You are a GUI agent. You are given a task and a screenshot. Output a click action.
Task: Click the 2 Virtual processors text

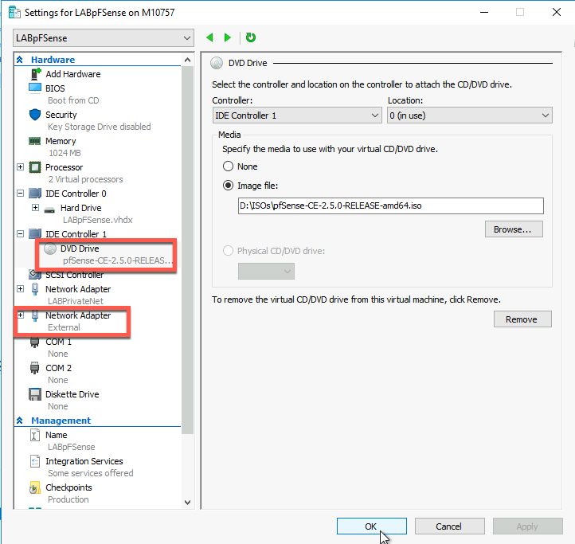pyautogui.click(x=85, y=179)
